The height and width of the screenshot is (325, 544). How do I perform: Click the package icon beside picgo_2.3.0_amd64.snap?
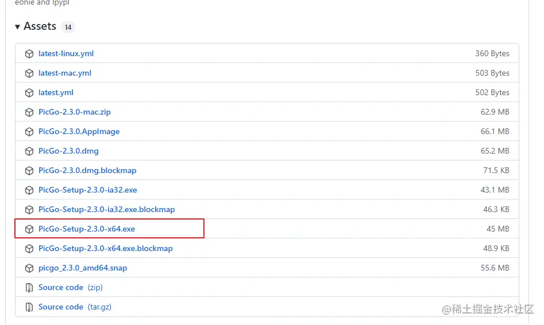[29, 268]
